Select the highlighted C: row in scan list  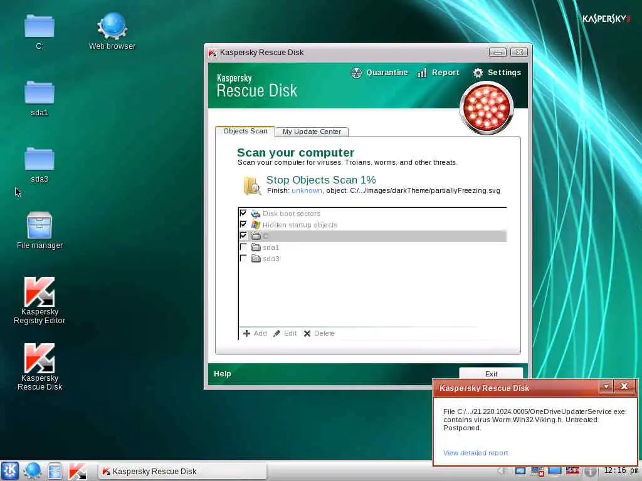click(x=372, y=236)
